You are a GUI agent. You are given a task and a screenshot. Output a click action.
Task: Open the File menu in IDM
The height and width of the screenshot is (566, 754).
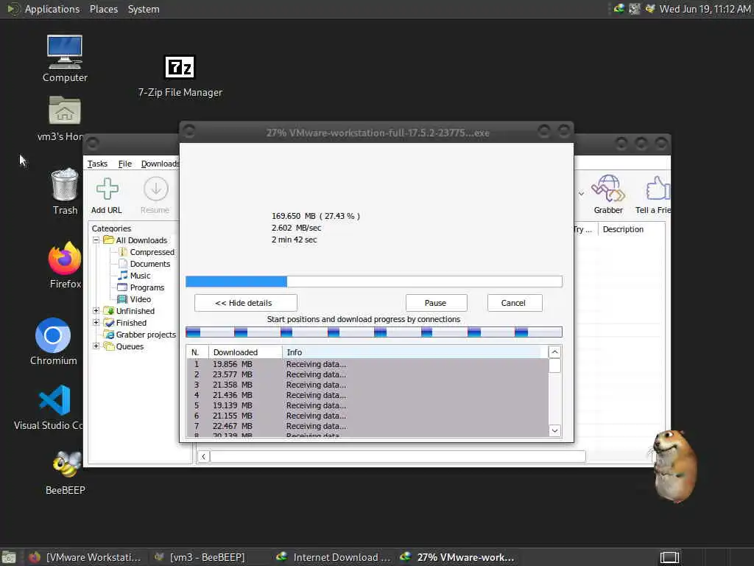[x=125, y=164]
